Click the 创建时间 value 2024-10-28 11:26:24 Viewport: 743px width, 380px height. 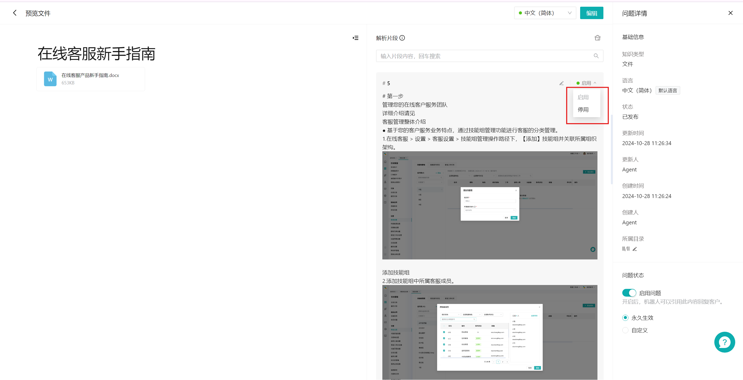click(x=646, y=196)
